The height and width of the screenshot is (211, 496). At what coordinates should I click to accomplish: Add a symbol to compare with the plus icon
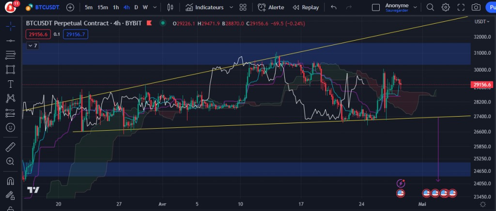(70, 7)
